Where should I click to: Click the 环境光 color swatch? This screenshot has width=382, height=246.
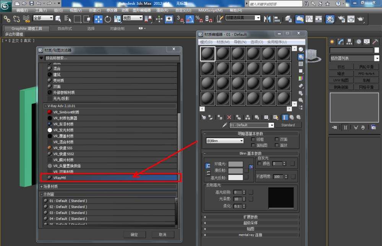(236, 164)
